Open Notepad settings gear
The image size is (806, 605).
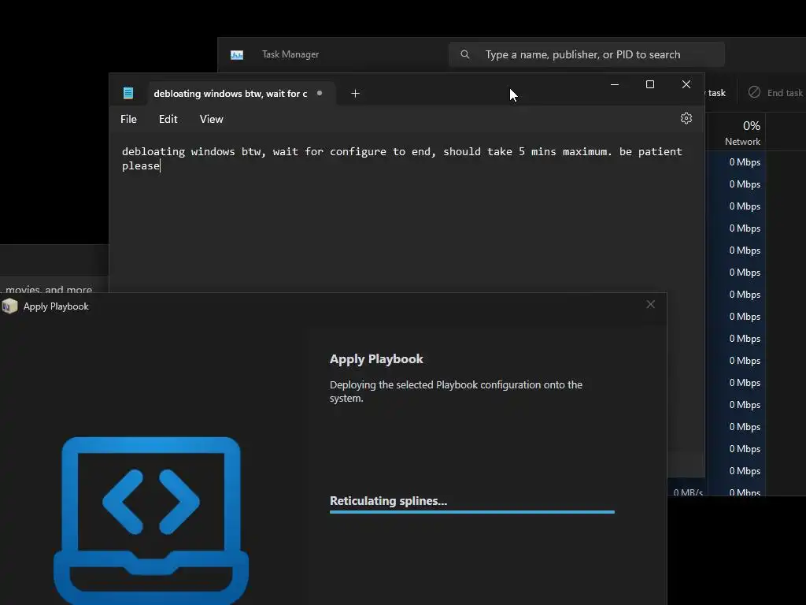click(686, 118)
